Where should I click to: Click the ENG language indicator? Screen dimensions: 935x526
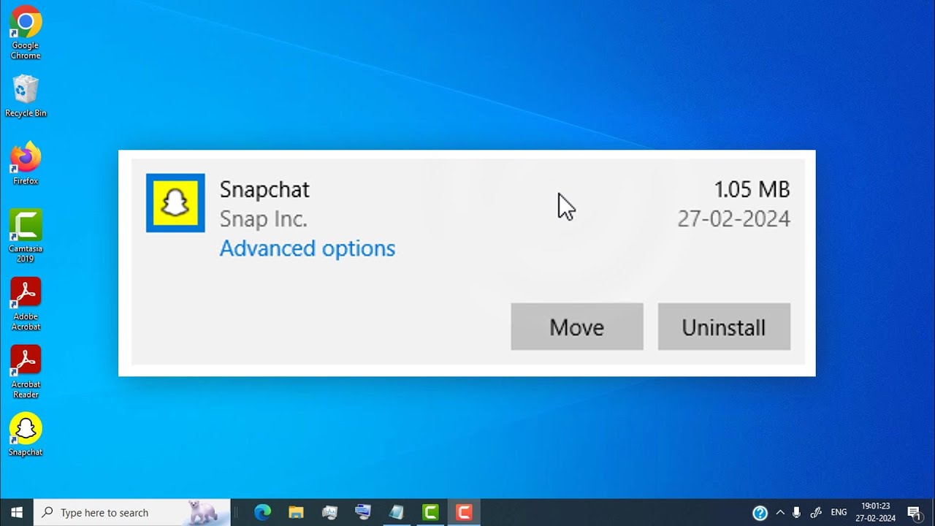[x=839, y=513]
